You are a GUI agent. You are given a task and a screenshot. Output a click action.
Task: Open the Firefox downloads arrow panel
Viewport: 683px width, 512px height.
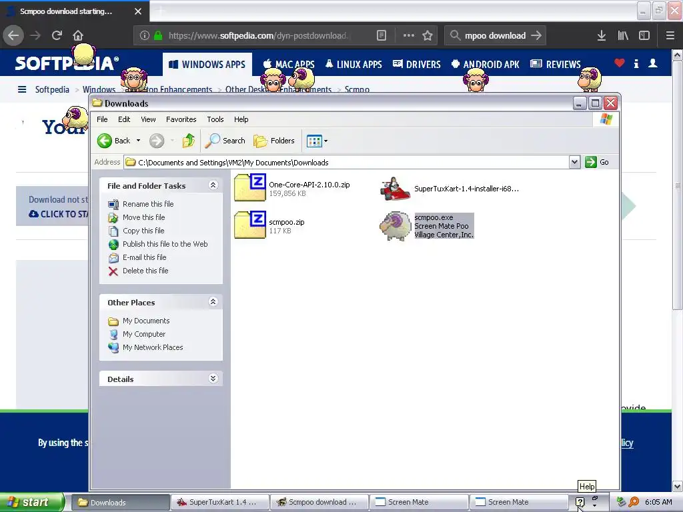[602, 36]
